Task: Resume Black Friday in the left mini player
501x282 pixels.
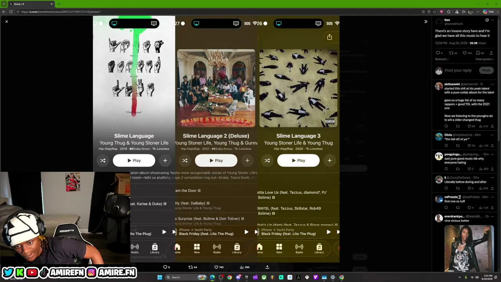Action: tap(164, 232)
